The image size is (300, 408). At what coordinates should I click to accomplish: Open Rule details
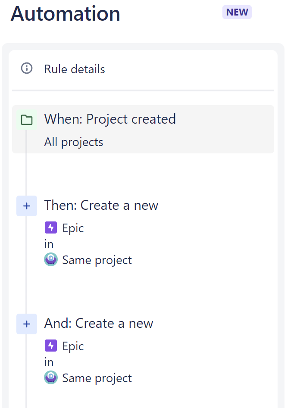pos(75,69)
